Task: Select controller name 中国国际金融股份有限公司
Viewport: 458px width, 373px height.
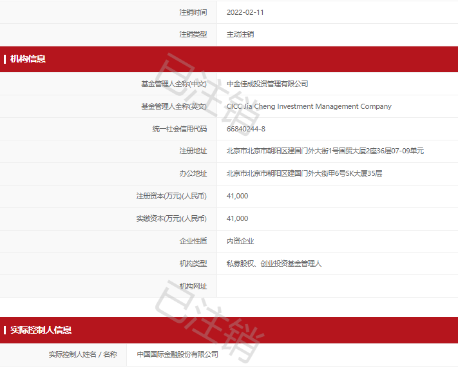Action: [178, 354]
